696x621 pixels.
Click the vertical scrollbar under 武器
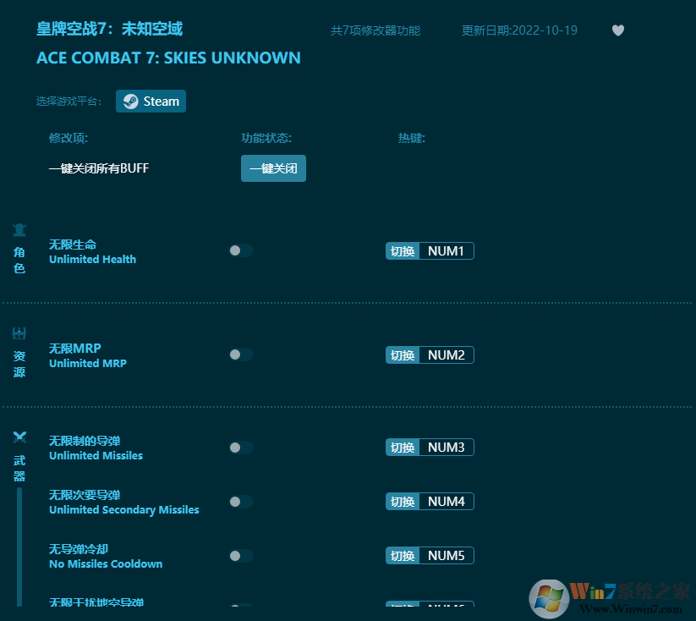pos(19,547)
